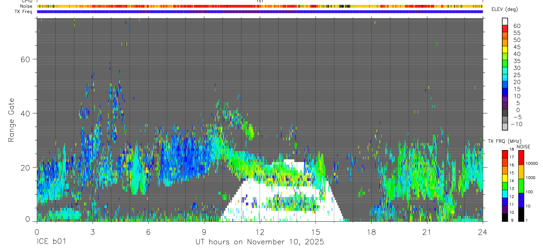Click the red segment of the ELEV color bar

(505, 27)
